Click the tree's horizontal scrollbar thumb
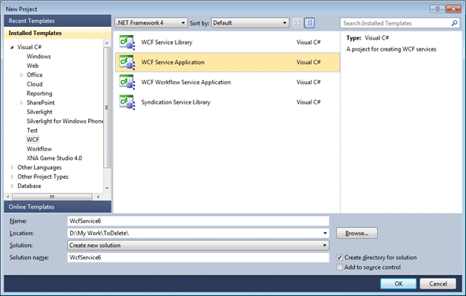The image size is (466, 296). 52,197
